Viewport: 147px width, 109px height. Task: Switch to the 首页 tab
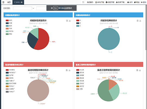tap(9, 2)
